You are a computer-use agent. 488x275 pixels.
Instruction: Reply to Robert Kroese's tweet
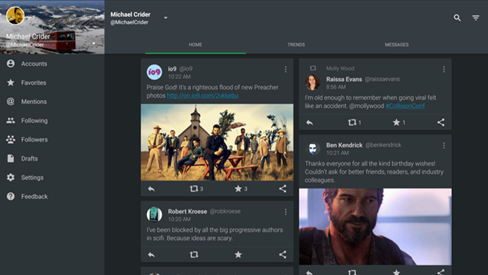(151, 255)
